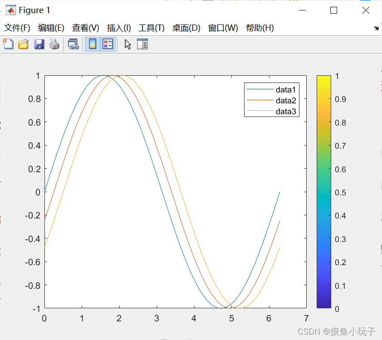This screenshot has width=382, height=340.
Task: Click the colorbar tick label 0.9
Action: point(340,99)
